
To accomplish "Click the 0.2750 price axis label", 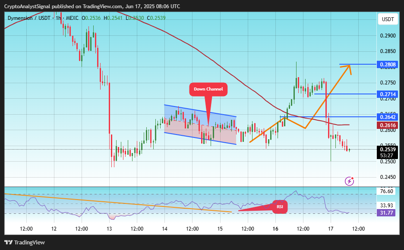I will point(388,83).
